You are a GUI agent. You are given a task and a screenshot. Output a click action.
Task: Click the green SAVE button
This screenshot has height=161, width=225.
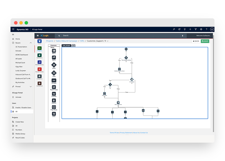pos(205,41)
